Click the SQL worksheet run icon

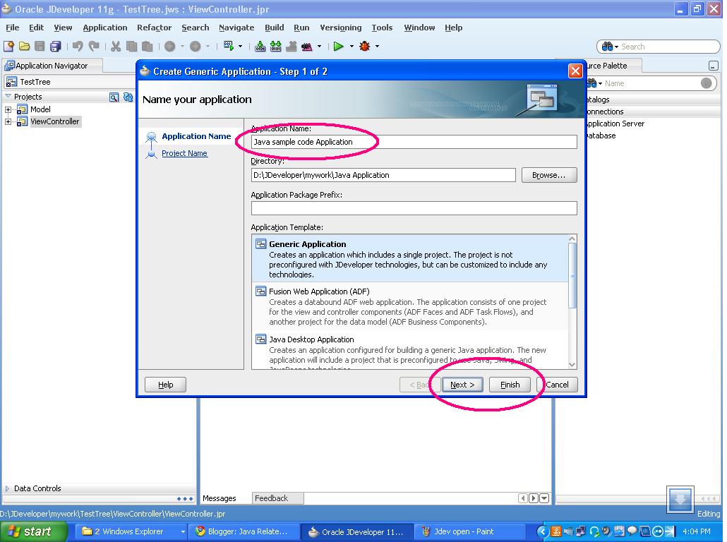(x=229, y=45)
